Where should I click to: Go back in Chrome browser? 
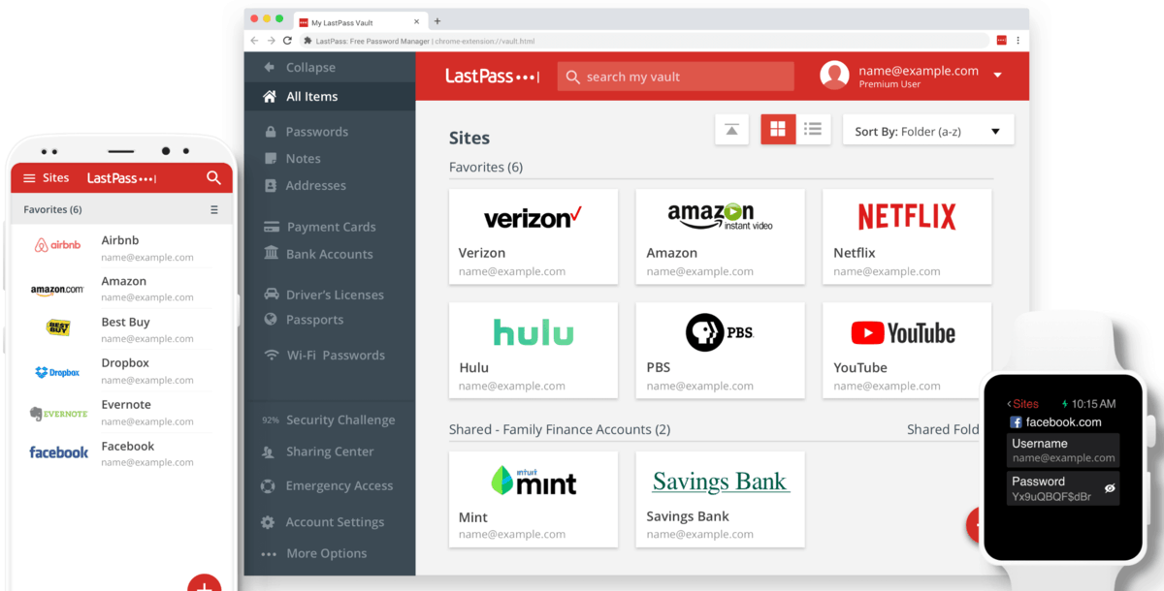pos(254,41)
